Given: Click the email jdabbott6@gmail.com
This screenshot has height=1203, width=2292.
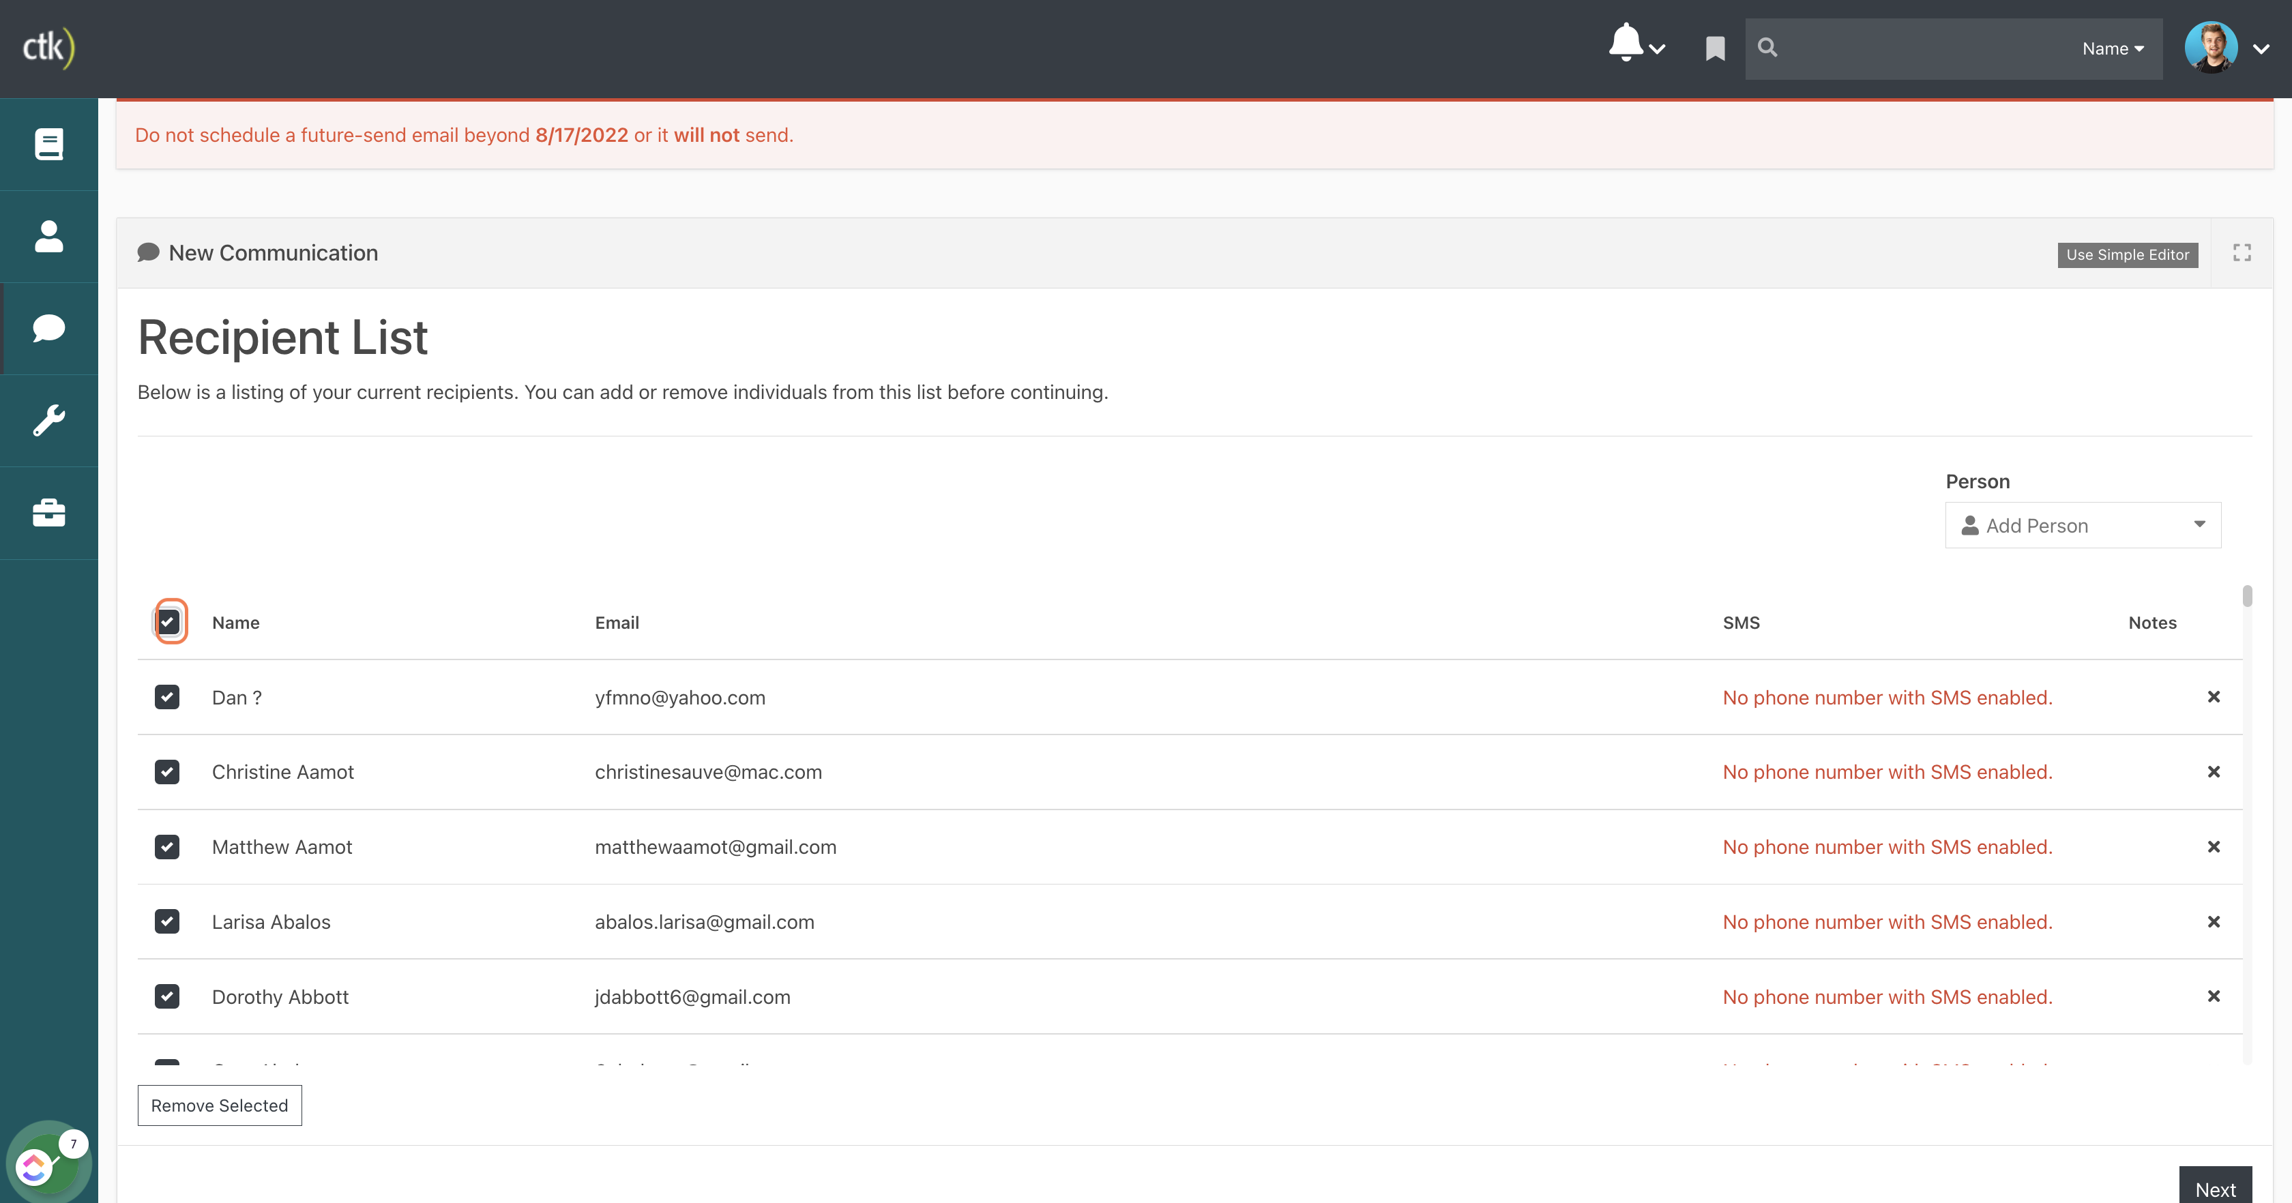Looking at the screenshot, I should click(x=692, y=996).
